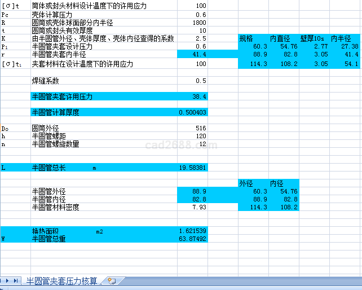Select the 半圆管螺距 value 120

click(x=192, y=136)
